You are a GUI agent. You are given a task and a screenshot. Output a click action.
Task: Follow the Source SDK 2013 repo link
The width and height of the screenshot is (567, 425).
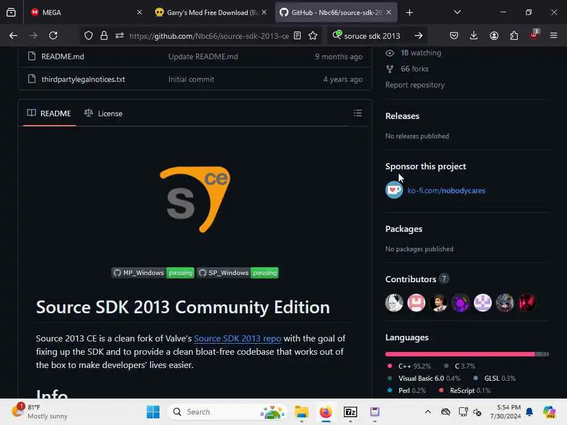point(238,339)
